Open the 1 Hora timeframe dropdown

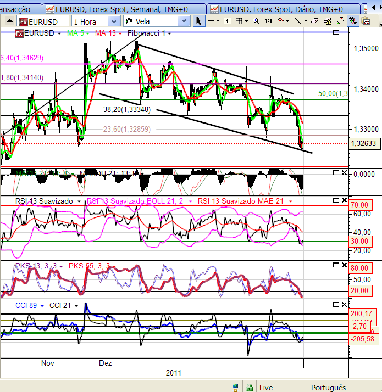pos(113,22)
